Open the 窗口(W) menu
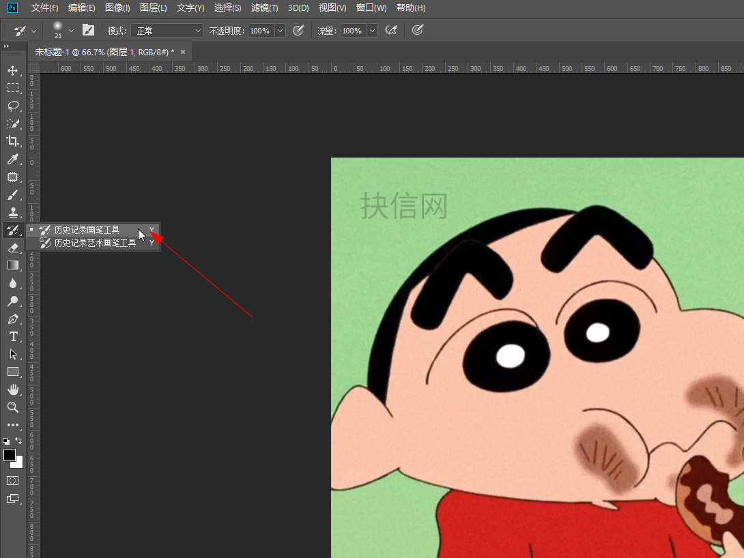 click(x=371, y=8)
